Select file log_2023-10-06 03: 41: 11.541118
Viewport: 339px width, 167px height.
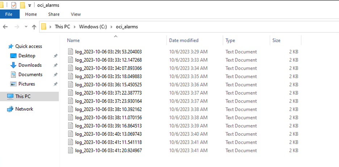[109, 142]
